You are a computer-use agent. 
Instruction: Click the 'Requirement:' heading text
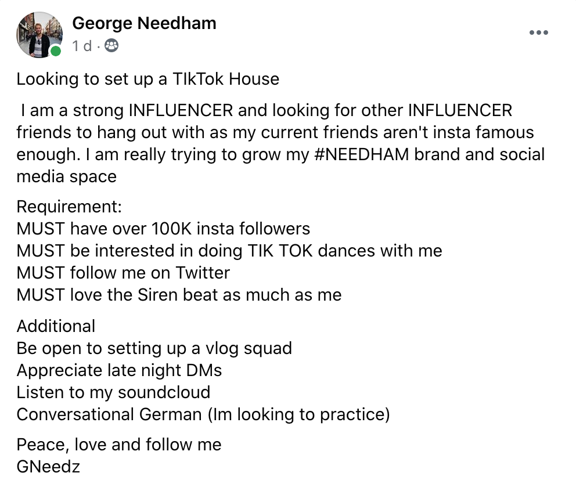[69, 207]
